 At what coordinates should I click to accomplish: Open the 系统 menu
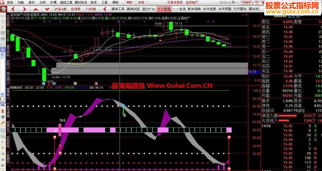[x=10, y=2]
